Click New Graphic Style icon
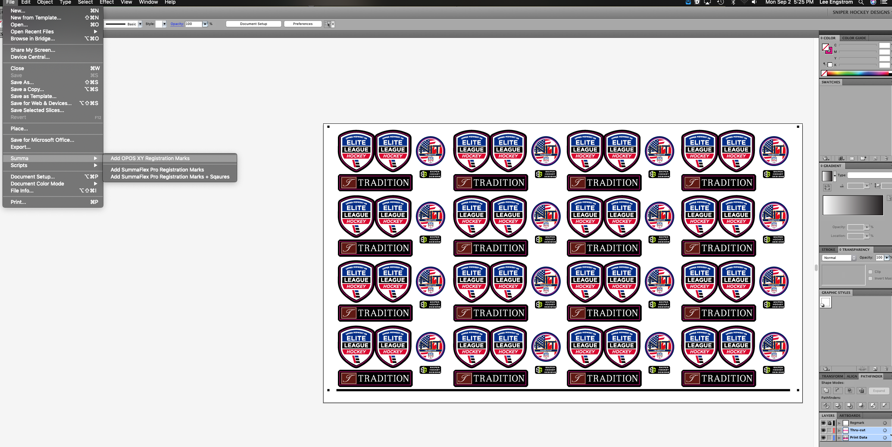This screenshot has height=447, width=892. click(875, 369)
